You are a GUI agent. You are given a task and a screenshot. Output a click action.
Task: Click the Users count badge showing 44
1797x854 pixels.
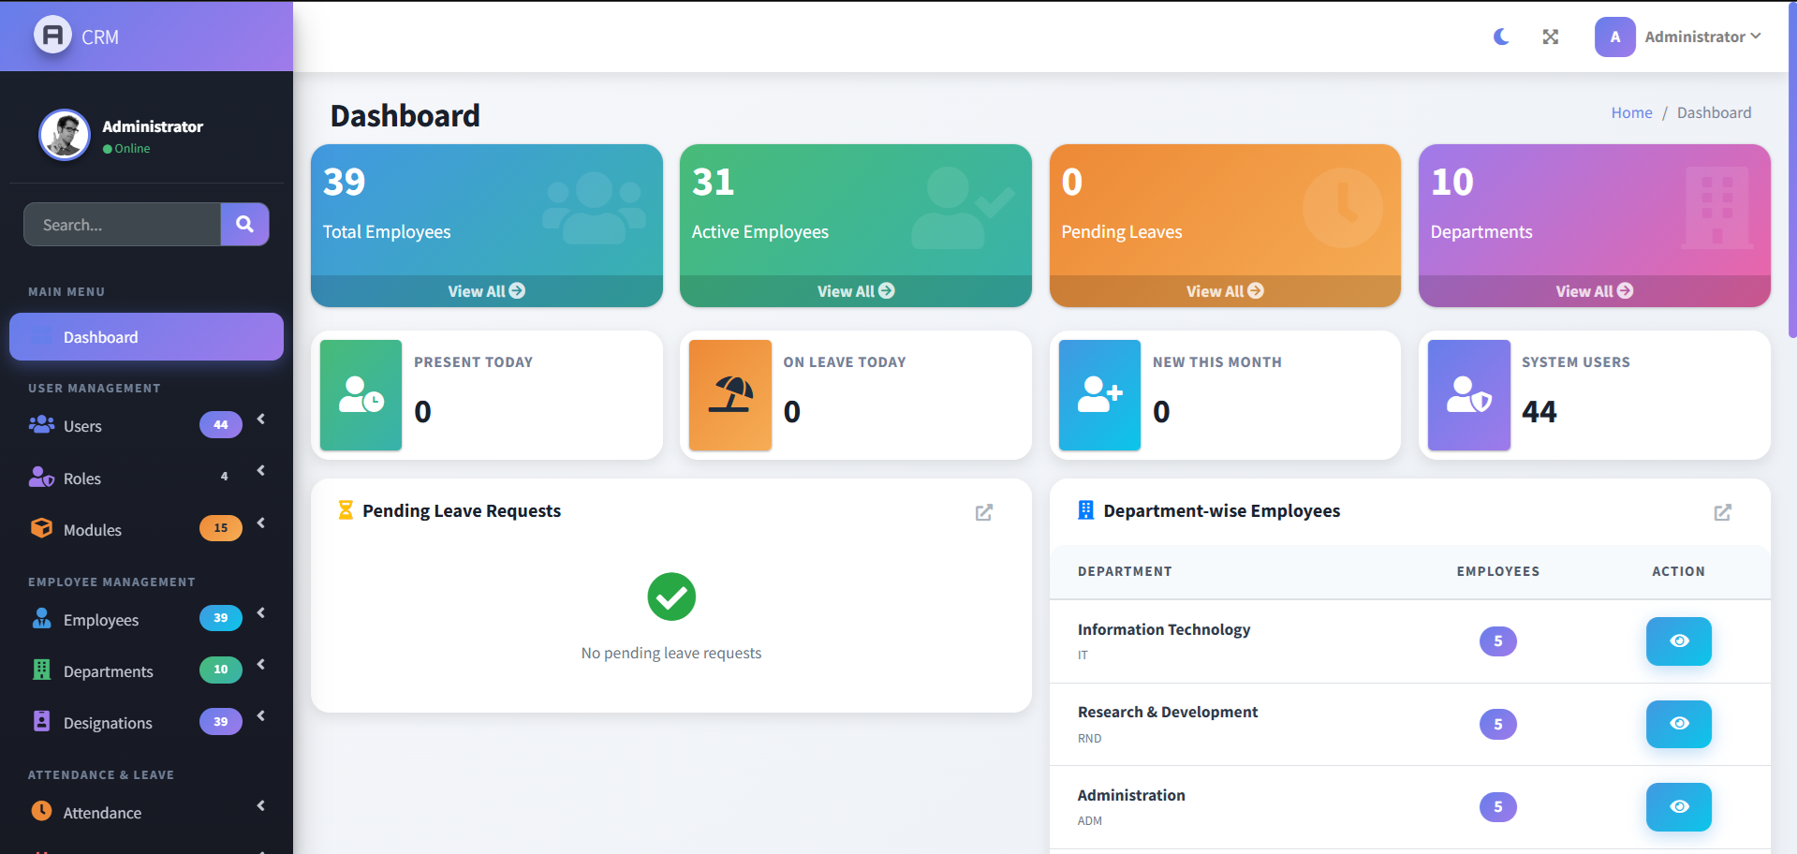pyautogui.click(x=220, y=424)
